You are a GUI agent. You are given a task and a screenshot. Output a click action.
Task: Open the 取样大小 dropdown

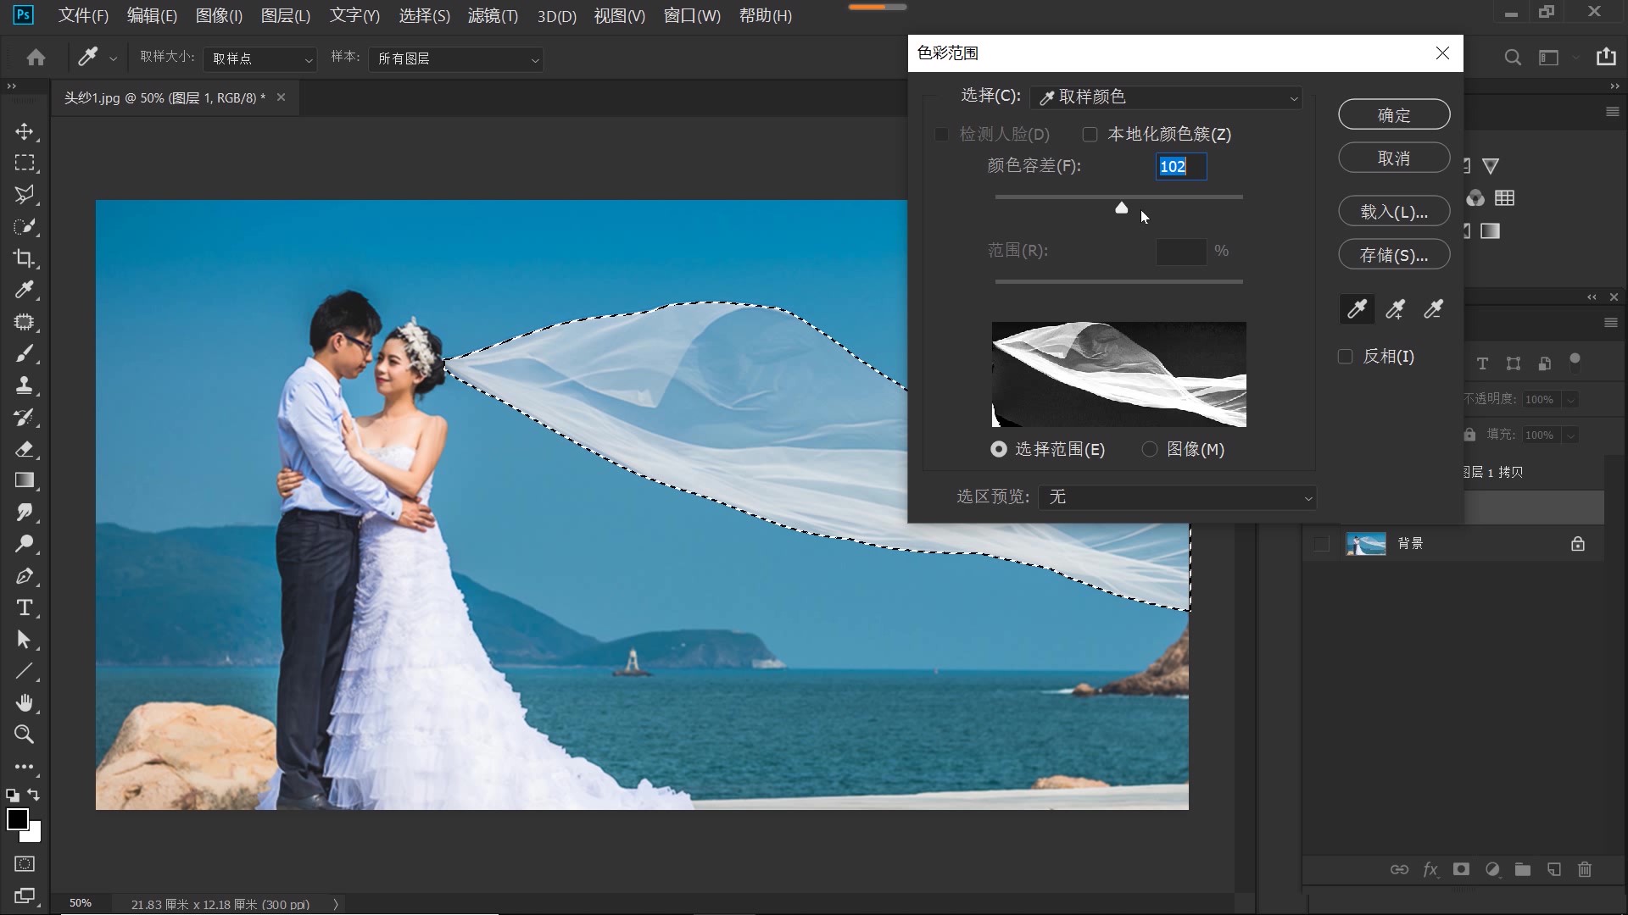[x=259, y=58]
